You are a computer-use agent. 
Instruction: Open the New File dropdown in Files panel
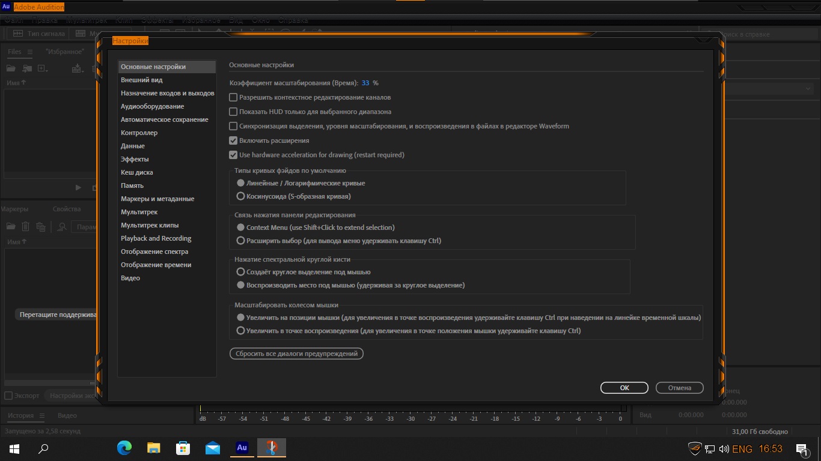(42, 69)
